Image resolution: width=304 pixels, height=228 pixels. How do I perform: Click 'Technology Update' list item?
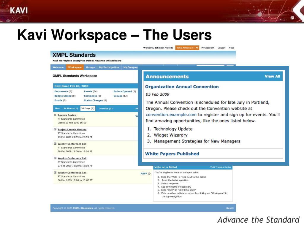[x=173, y=129]
